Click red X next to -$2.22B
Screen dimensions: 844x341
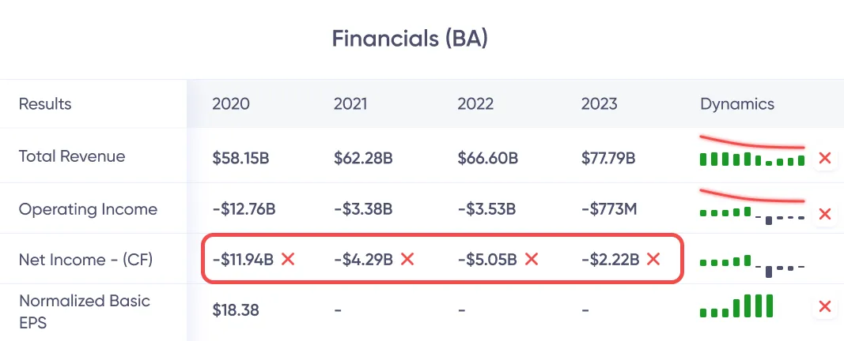click(x=654, y=259)
